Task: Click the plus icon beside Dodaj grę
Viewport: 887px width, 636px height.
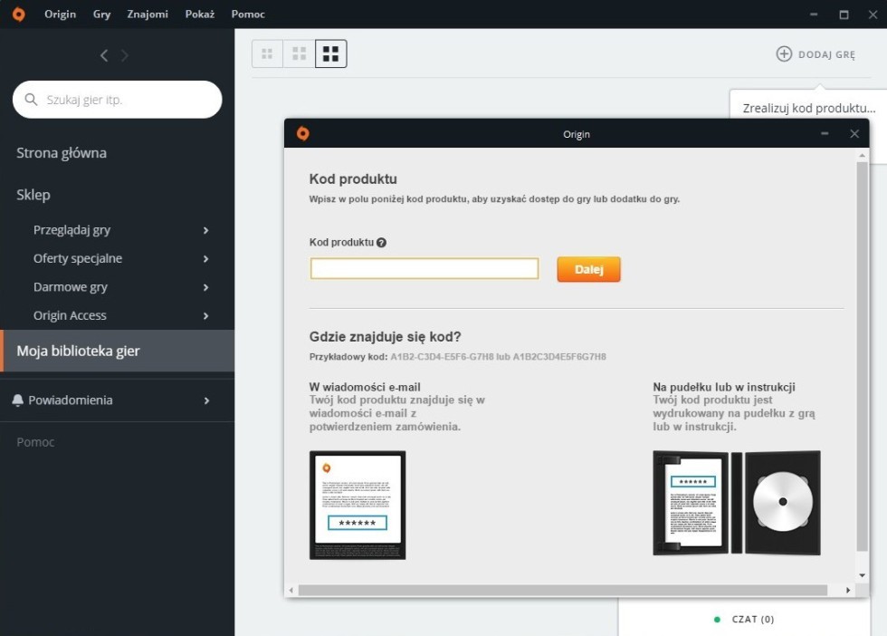Action: (784, 53)
